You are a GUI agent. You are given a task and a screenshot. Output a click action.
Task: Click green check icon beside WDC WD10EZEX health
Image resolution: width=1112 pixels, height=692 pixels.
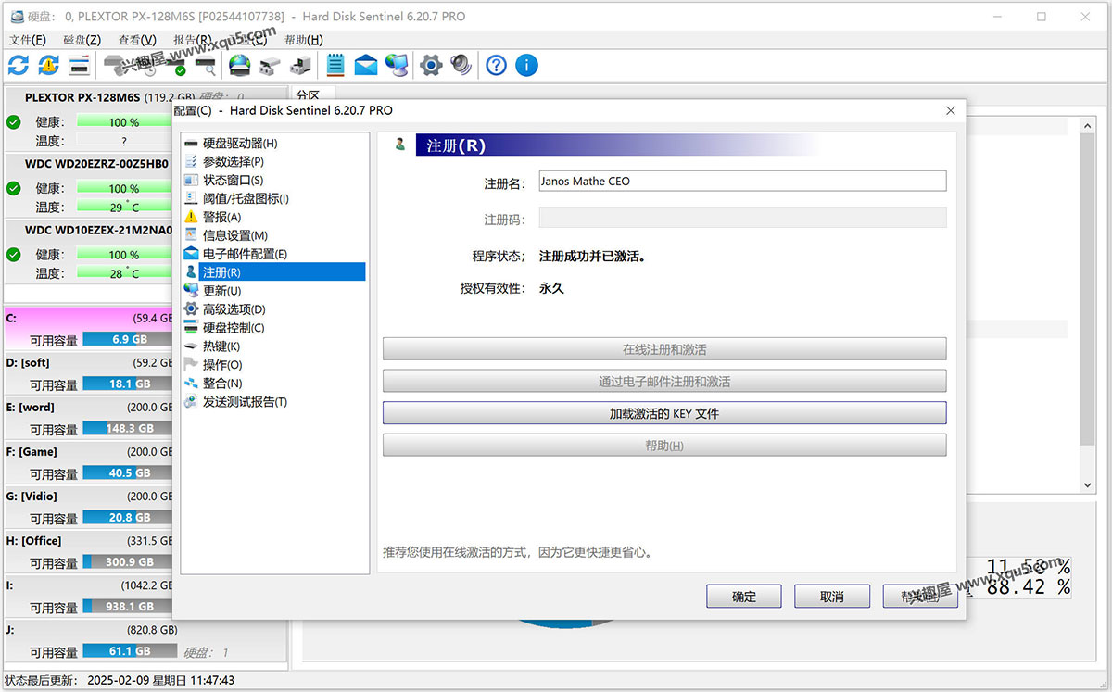point(14,254)
